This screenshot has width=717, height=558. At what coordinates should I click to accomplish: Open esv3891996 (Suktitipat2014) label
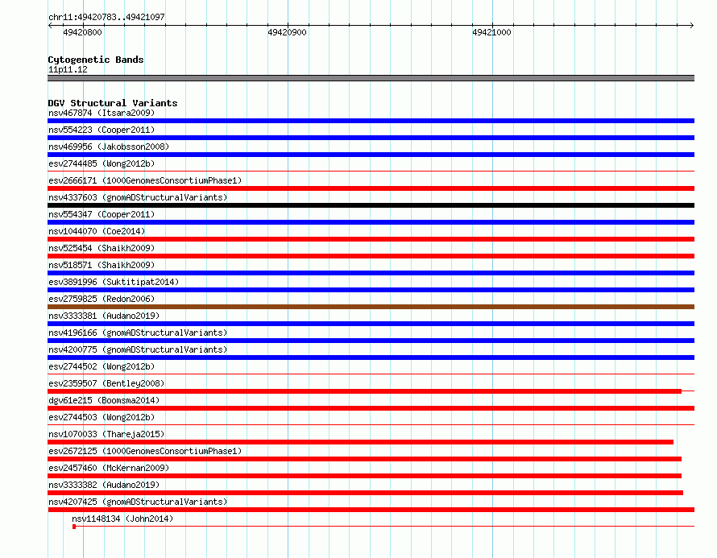click(x=114, y=282)
